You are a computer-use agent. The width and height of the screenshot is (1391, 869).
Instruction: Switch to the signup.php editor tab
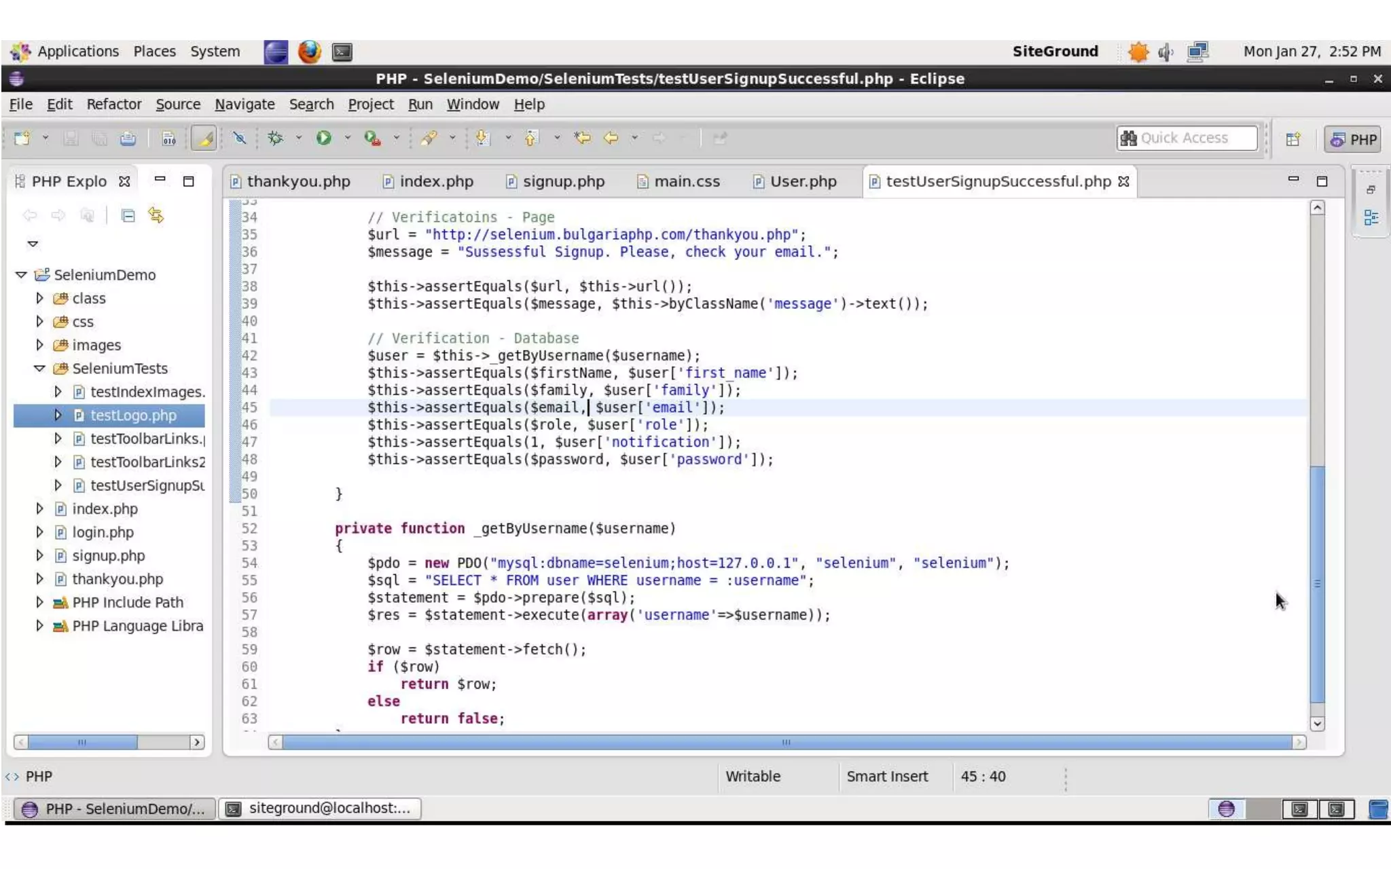coord(562,182)
